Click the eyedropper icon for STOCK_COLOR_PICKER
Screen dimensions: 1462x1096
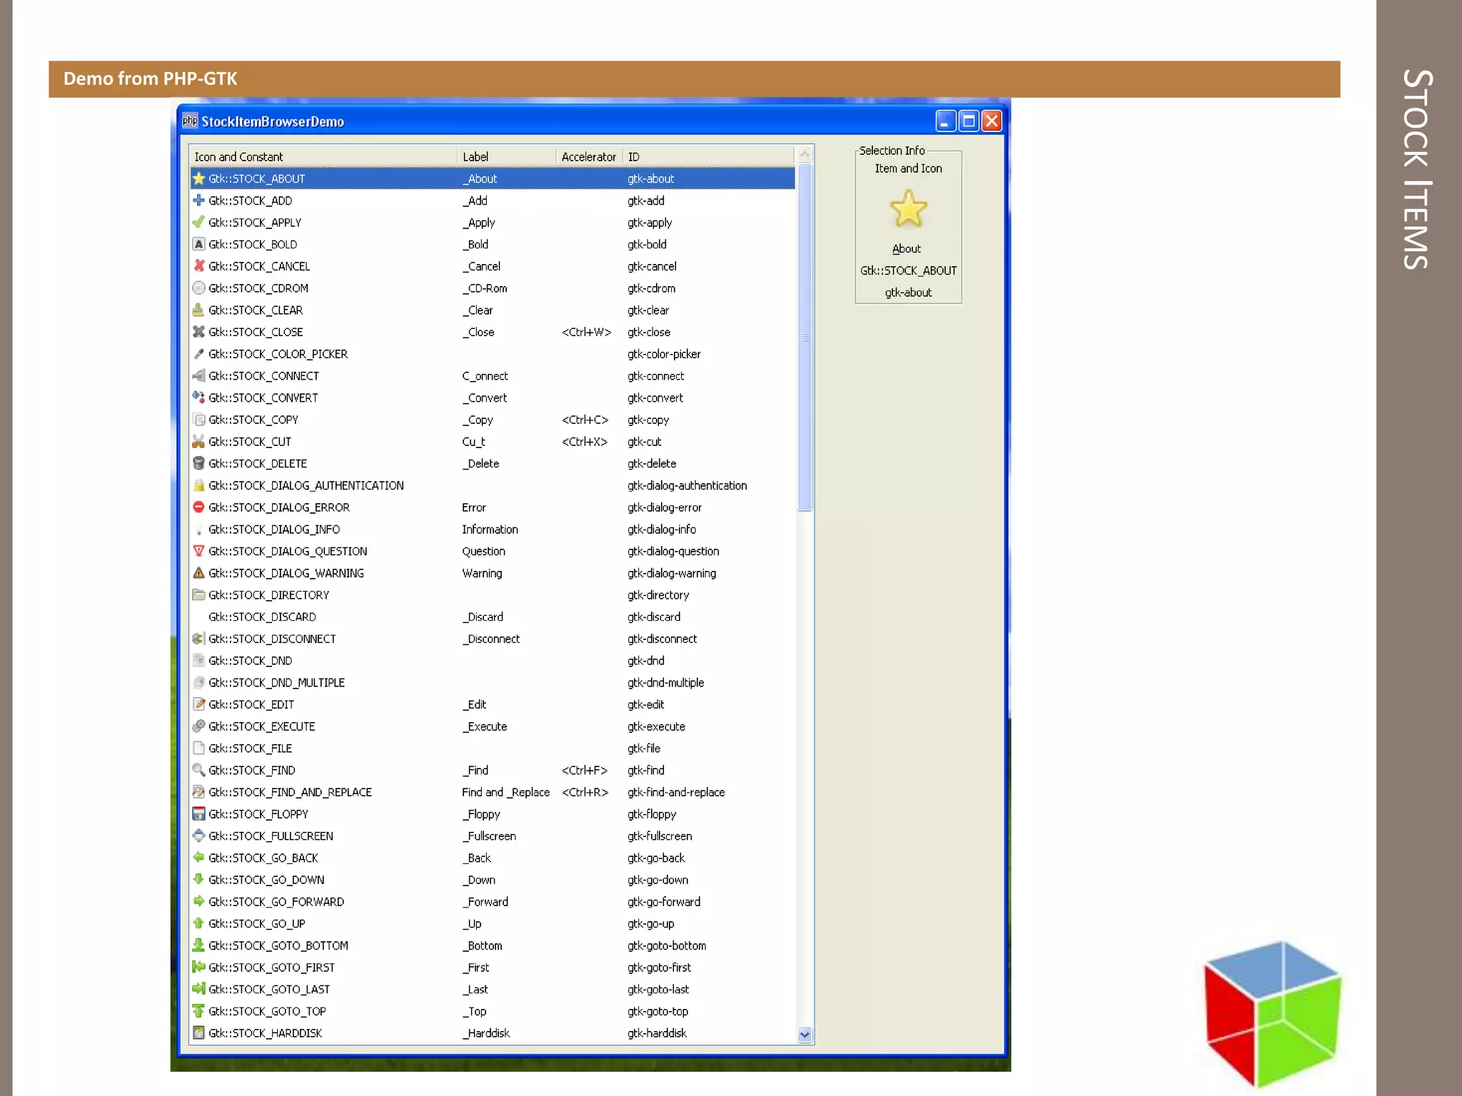198,354
